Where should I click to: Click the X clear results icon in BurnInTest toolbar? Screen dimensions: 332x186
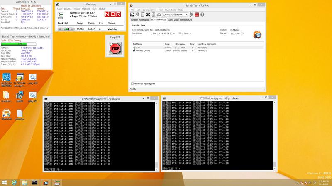[148, 14]
